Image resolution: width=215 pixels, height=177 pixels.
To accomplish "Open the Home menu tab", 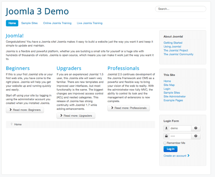I will [x=12, y=23].
